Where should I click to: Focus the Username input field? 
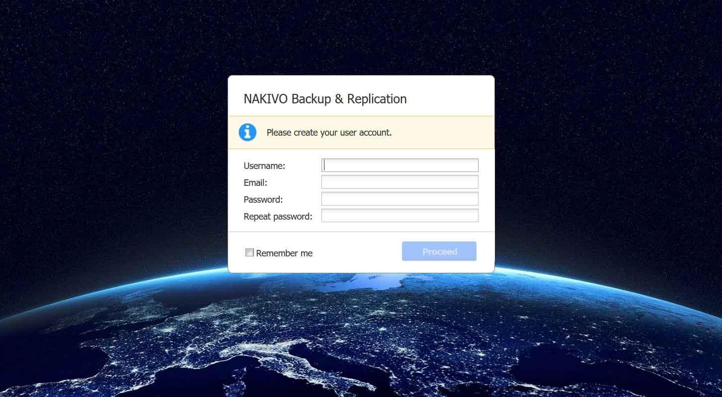click(400, 165)
